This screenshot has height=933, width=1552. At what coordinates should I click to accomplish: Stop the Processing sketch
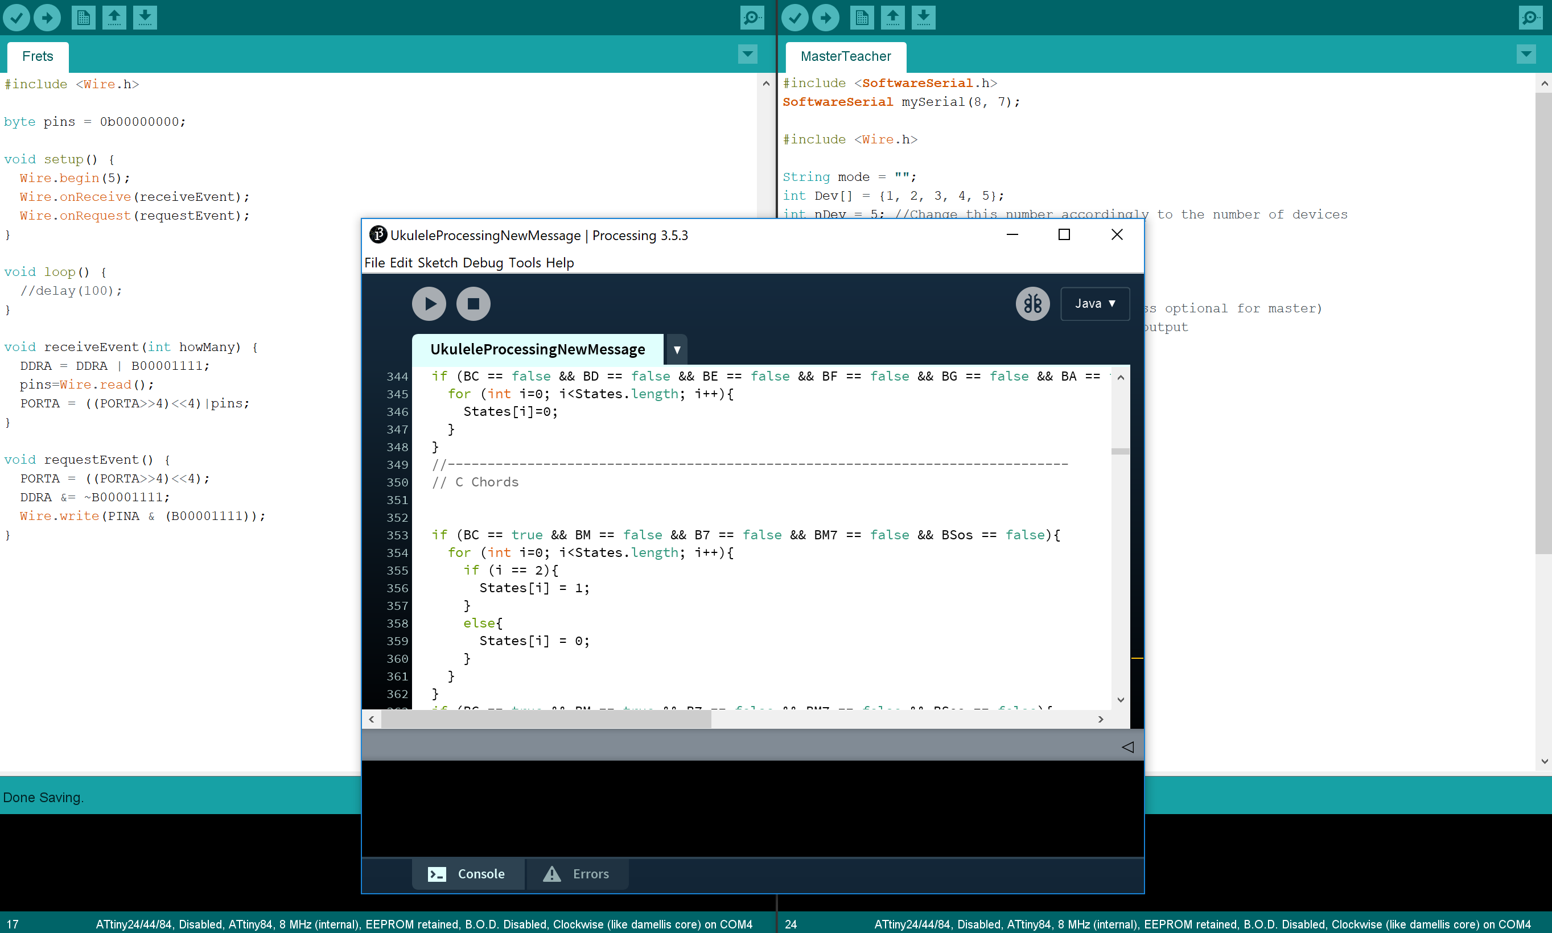473,304
